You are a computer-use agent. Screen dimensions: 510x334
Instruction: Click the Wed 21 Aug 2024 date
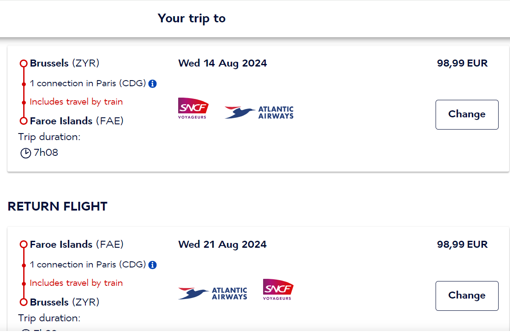pos(222,244)
